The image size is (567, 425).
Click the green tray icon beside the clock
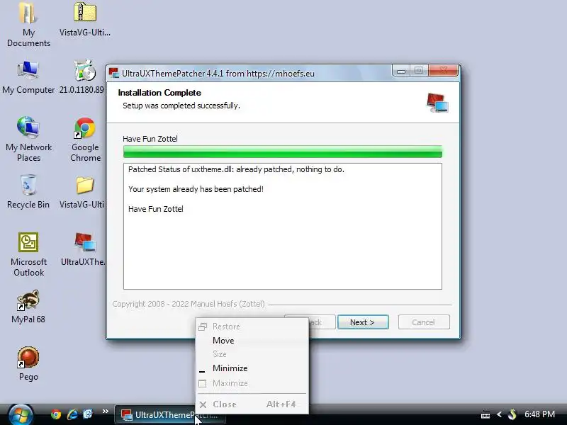[x=512, y=414]
